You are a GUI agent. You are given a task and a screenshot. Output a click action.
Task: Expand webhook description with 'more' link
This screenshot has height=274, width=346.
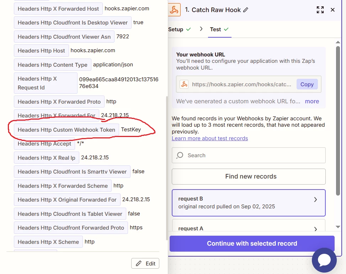312,101
